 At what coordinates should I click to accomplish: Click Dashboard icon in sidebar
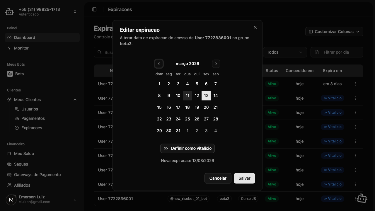(9, 38)
